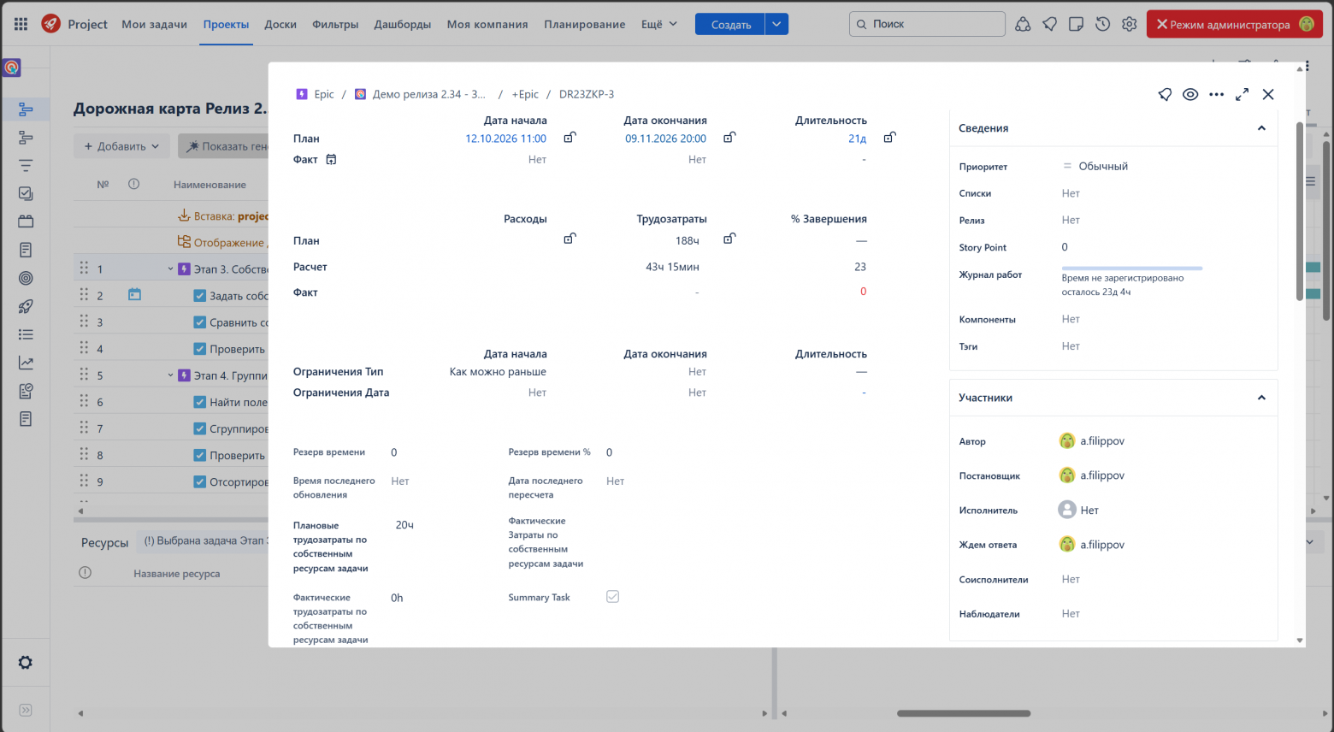Click lock icon next to duration 21д
This screenshot has height=732, width=1334.
[889, 137]
